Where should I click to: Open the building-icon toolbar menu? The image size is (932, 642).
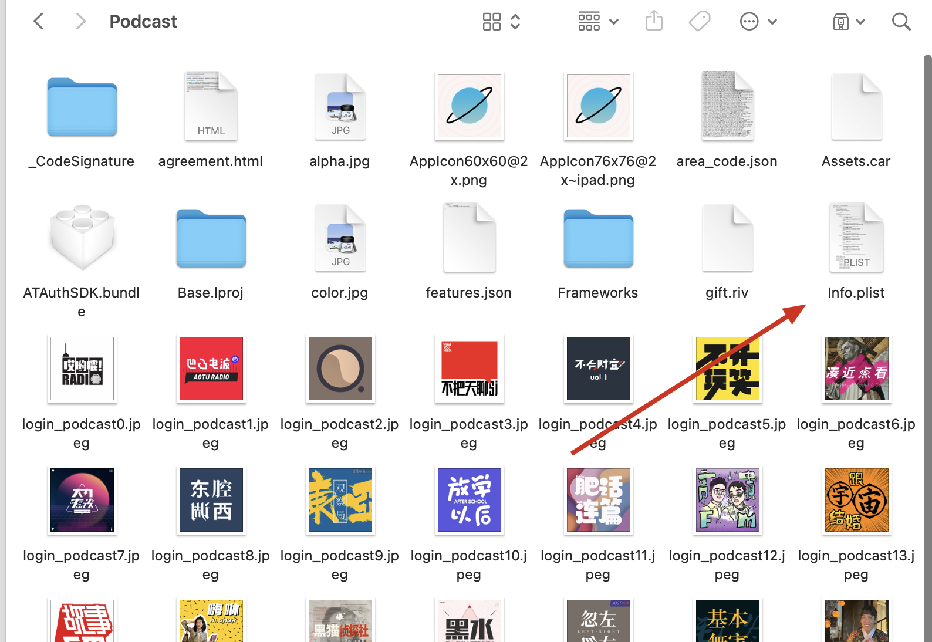coord(841,22)
